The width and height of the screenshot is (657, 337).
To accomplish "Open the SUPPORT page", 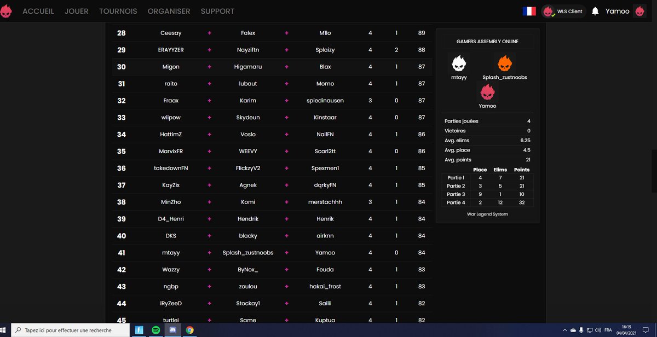I will [217, 11].
